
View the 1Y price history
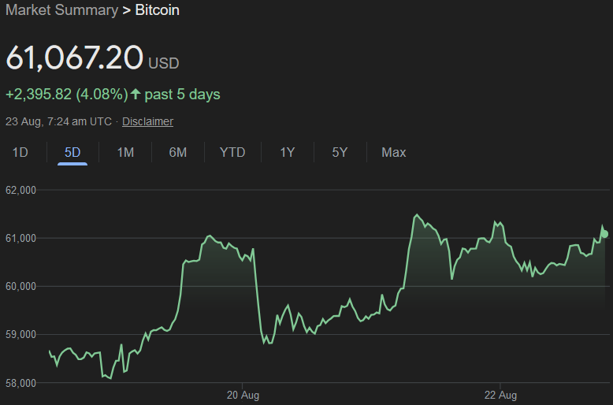click(288, 152)
